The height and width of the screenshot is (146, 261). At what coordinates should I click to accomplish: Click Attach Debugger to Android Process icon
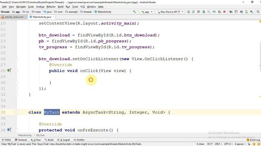(219, 12)
